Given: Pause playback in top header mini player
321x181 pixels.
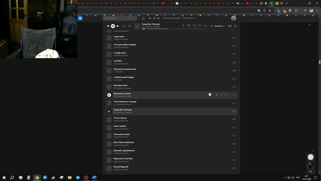Looking at the screenshot, I should pyautogui.click(x=154, y=18).
